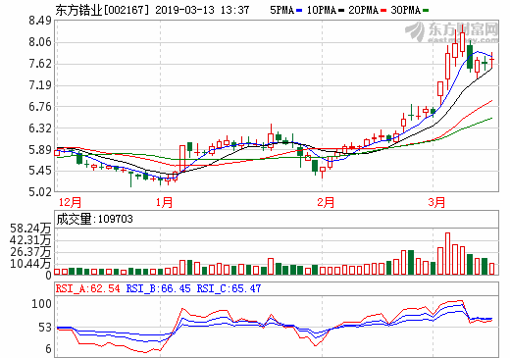Screen dimensions: 510x358
Task: Click the stock name 东方锆业[002167] title
Action: click(x=102, y=10)
